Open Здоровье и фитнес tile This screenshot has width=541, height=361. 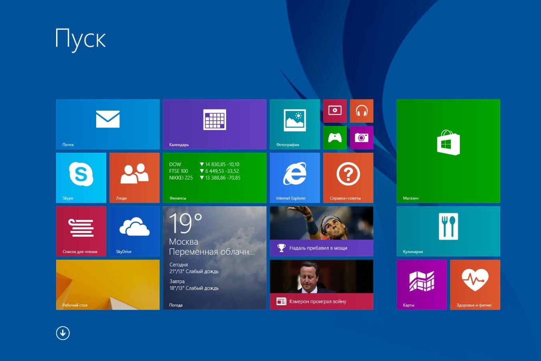(475, 285)
